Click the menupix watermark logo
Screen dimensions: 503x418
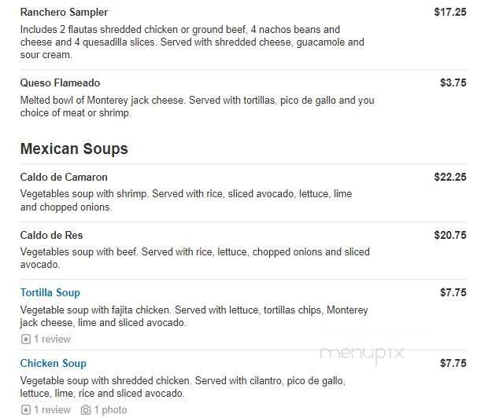click(361, 353)
